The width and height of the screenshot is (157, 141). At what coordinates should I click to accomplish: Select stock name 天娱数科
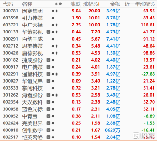pos(32,102)
